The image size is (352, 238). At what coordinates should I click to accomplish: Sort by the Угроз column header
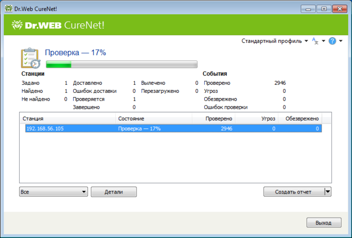(257, 118)
